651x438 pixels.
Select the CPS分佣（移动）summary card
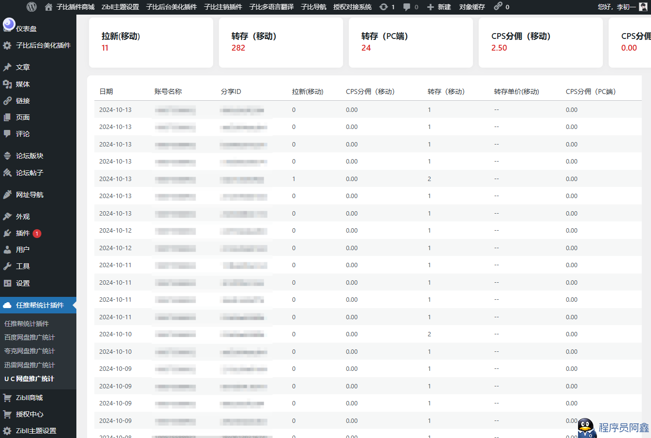(541, 43)
